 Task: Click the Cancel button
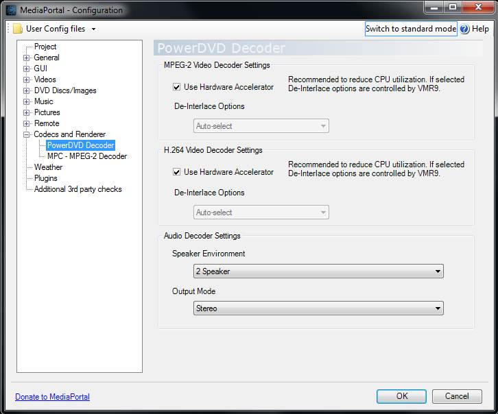(457, 396)
